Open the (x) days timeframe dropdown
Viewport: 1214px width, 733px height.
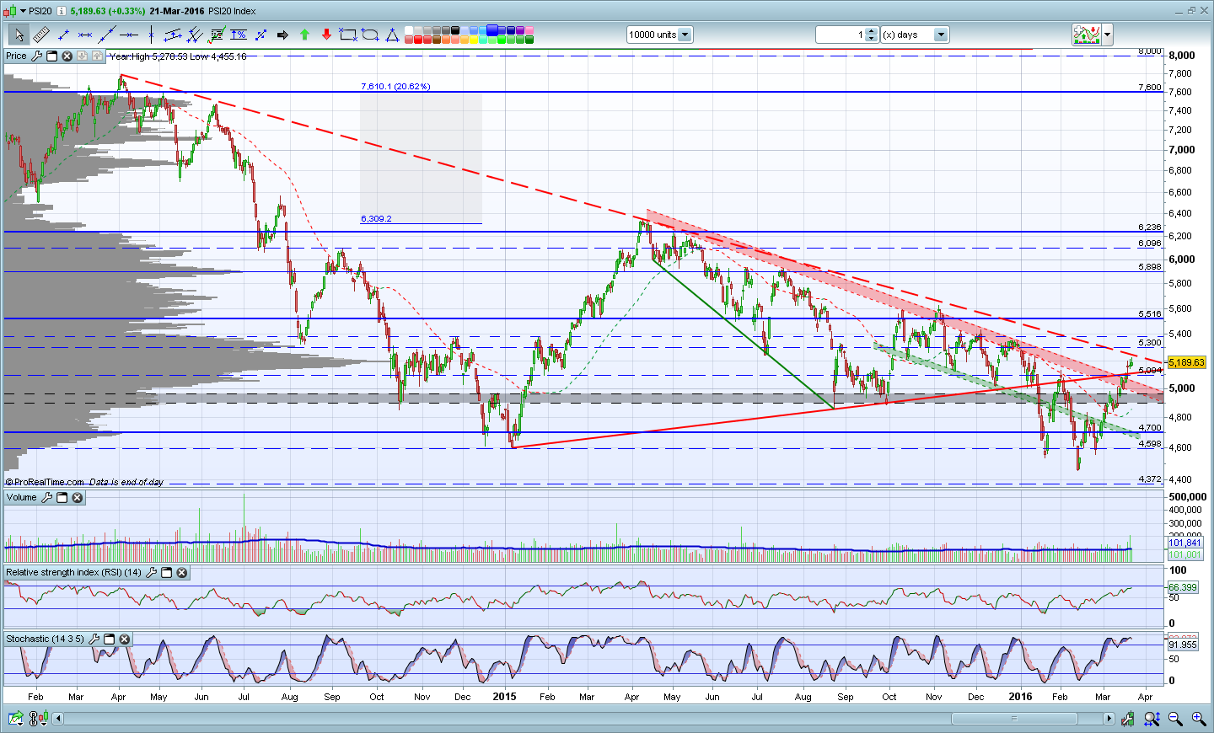[x=941, y=35]
